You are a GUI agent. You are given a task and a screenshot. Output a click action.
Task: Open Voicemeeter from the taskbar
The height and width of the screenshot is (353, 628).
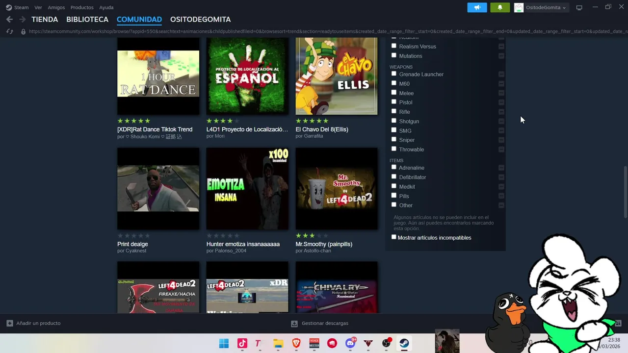(314, 343)
